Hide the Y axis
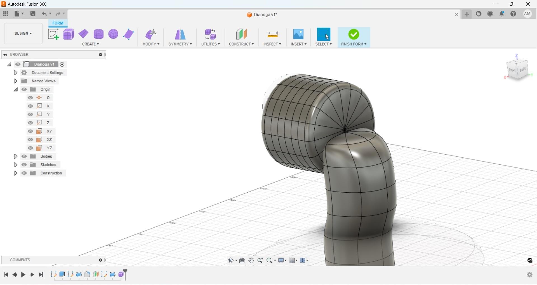 tap(30, 114)
